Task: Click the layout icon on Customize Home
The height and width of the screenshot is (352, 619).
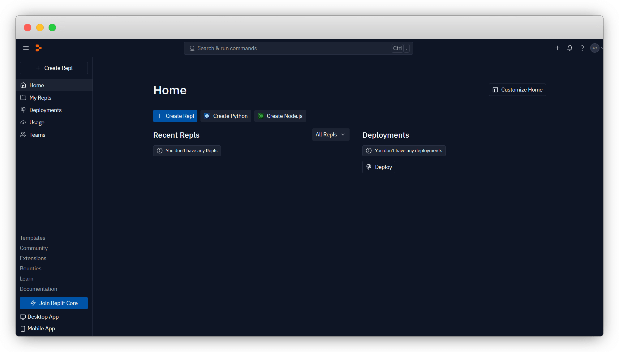Action: (x=495, y=90)
